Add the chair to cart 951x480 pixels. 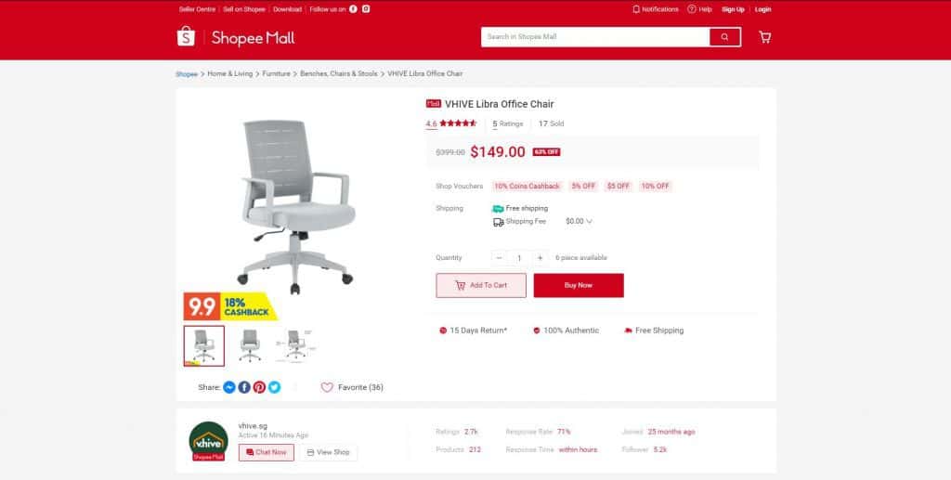(x=481, y=285)
